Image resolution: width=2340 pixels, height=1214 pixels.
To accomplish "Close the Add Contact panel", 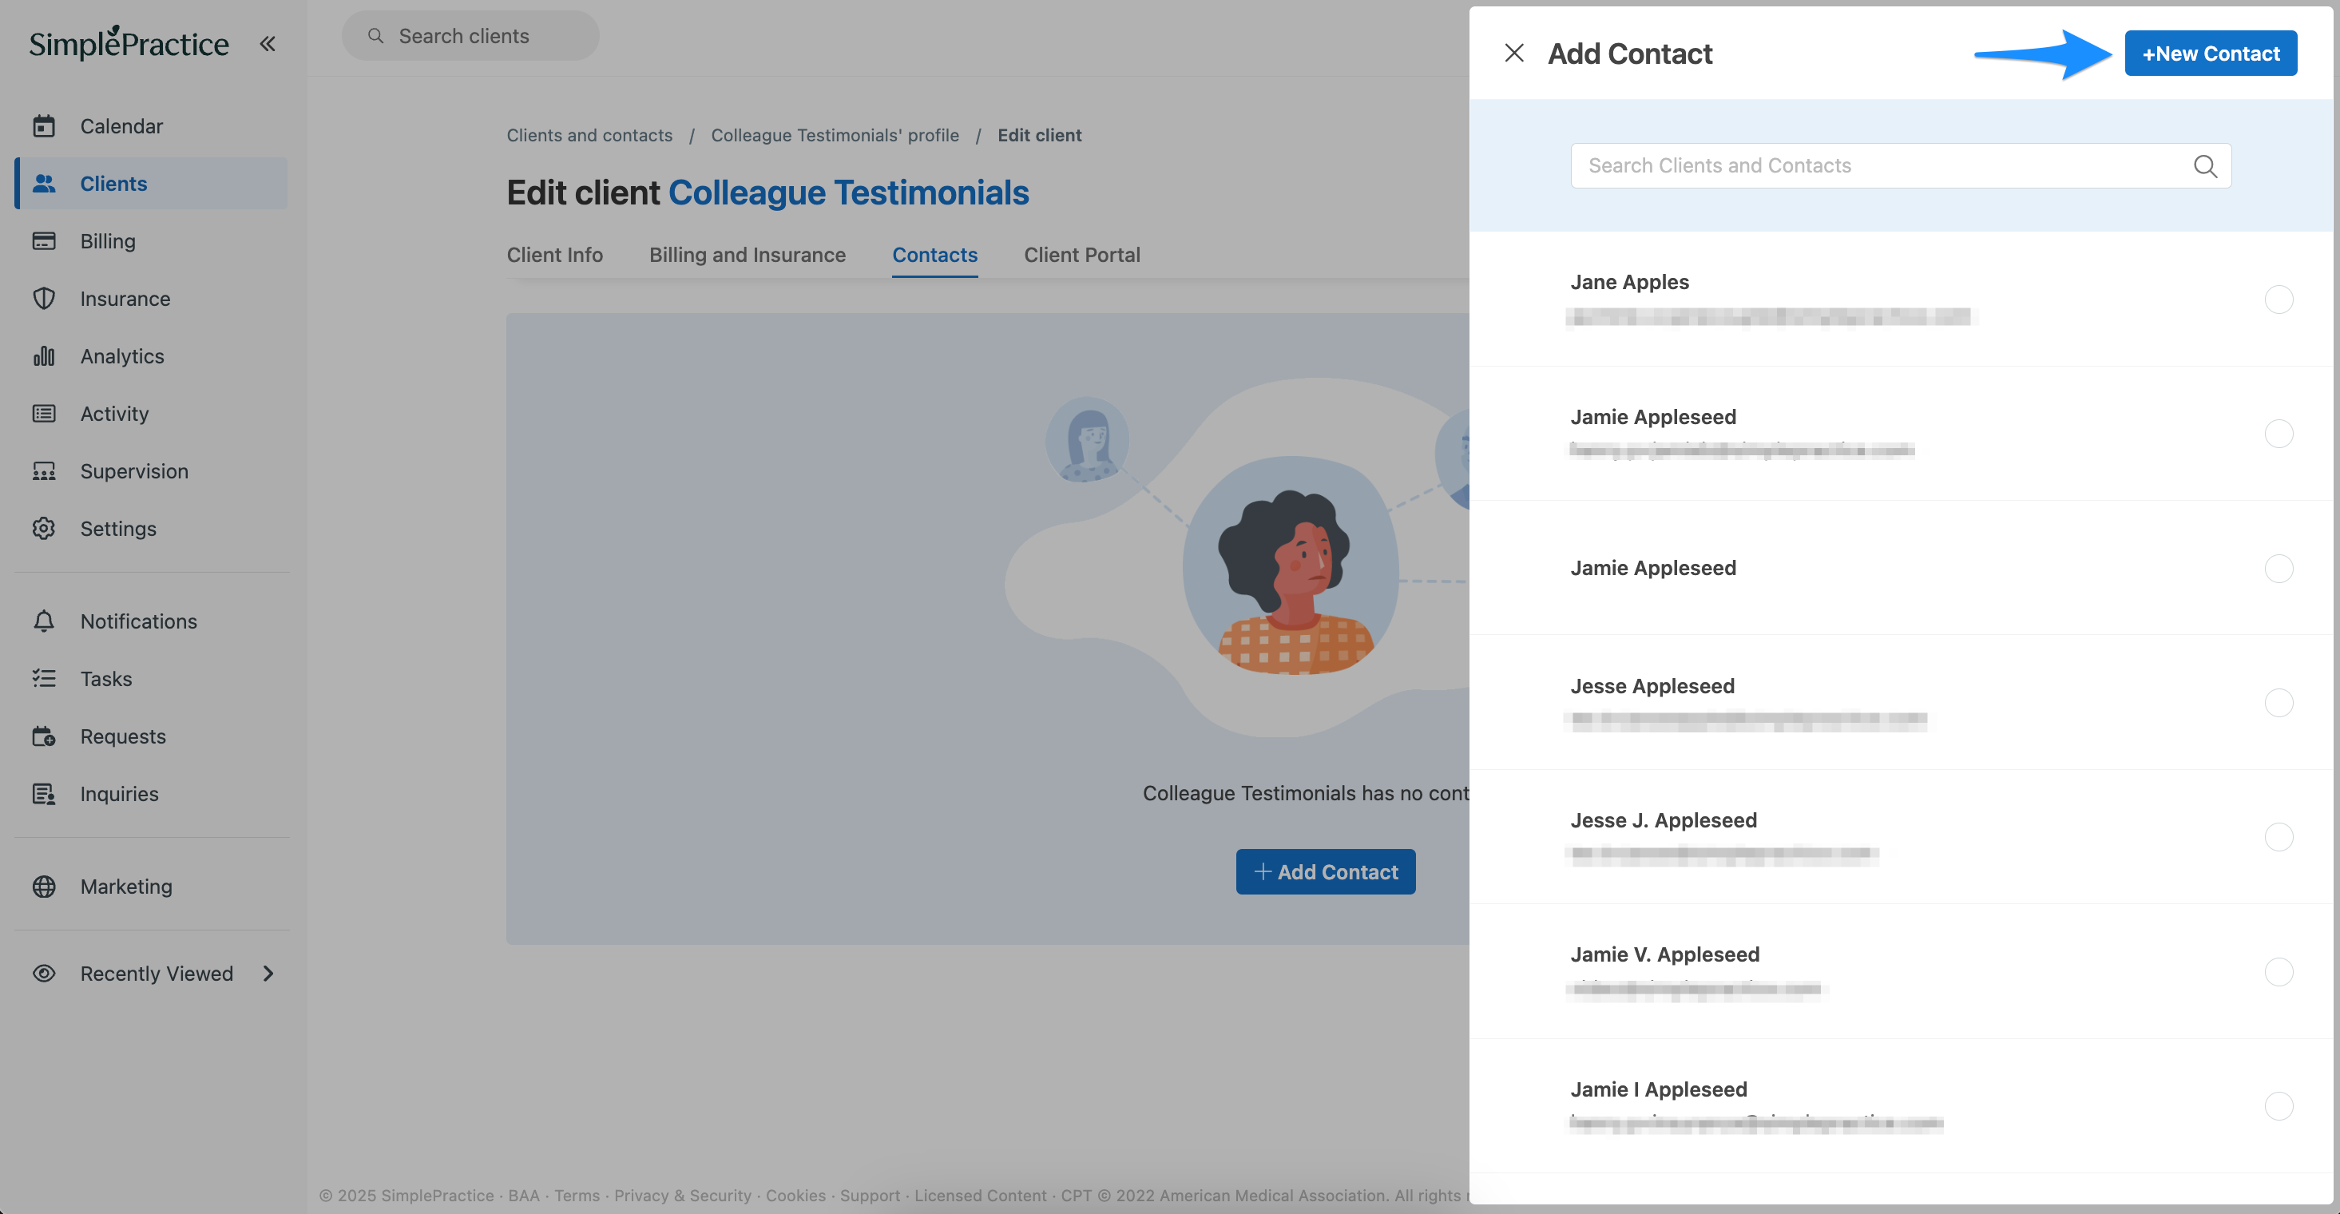I will click(x=1513, y=53).
